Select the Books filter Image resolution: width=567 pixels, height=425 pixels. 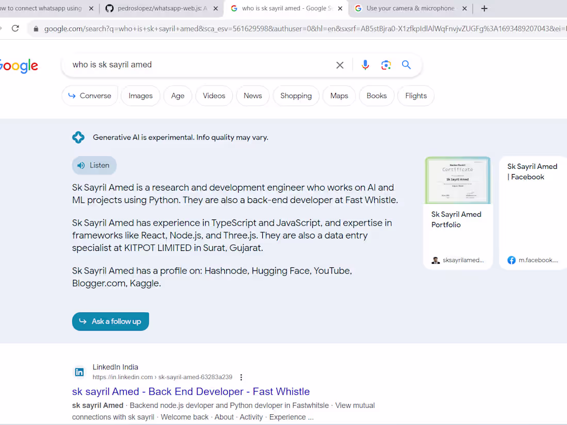[x=376, y=96]
